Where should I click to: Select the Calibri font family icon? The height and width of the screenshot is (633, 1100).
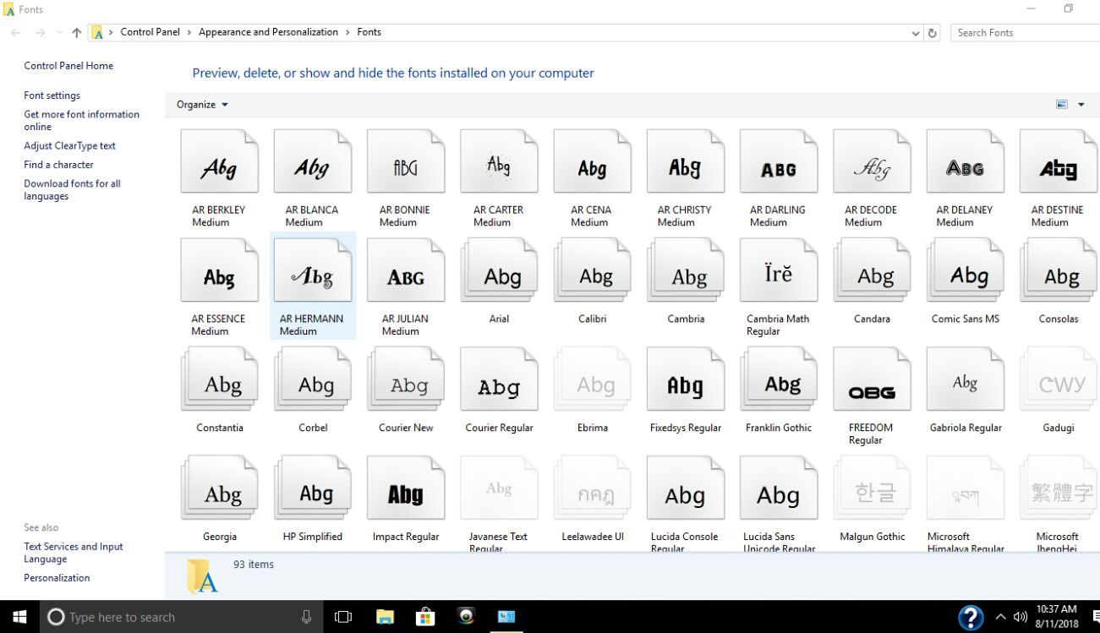[593, 270]
